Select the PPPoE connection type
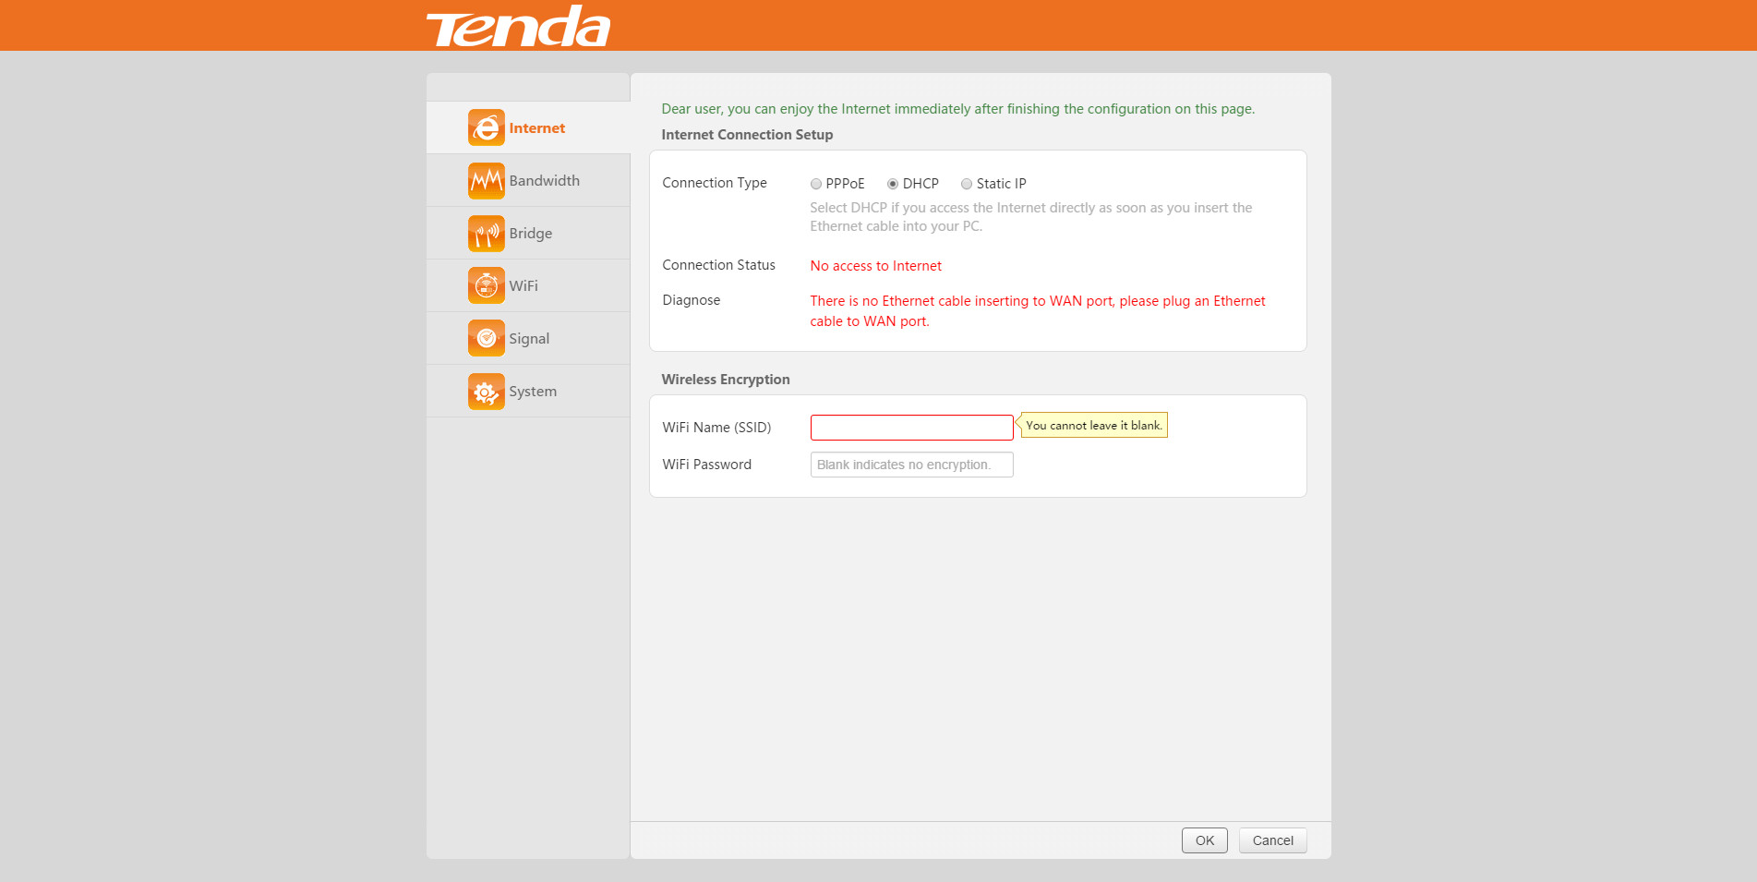1757x882 pixels. (816, 184)
